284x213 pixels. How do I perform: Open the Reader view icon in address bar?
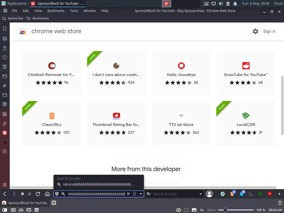[x=128, y=194]
